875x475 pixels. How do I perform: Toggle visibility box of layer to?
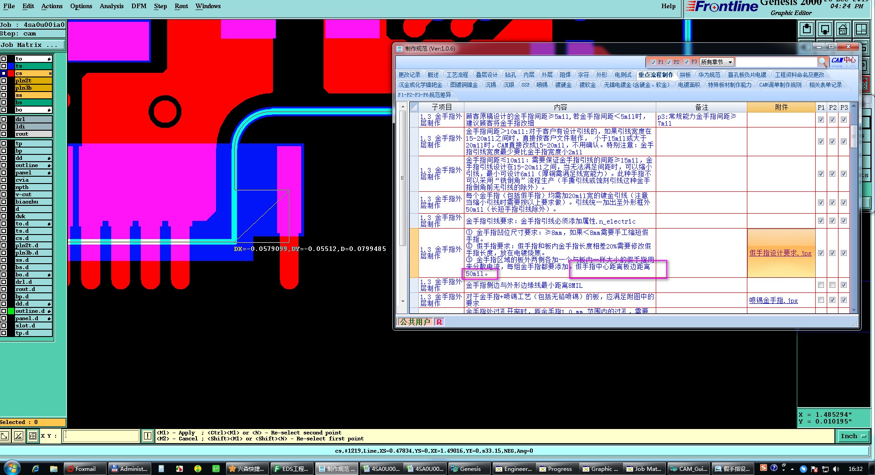(3, 59)
